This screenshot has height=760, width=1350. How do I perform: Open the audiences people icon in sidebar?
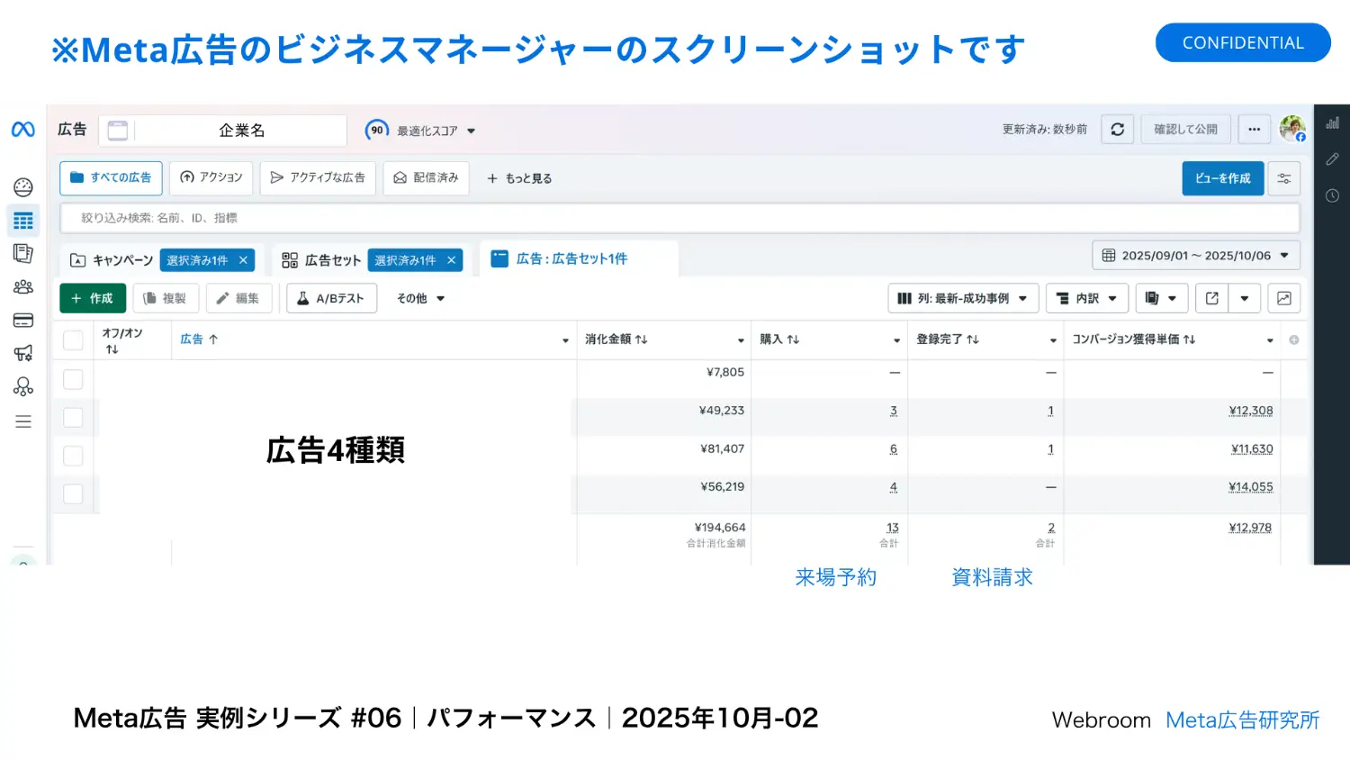click(x=23, y=287)
